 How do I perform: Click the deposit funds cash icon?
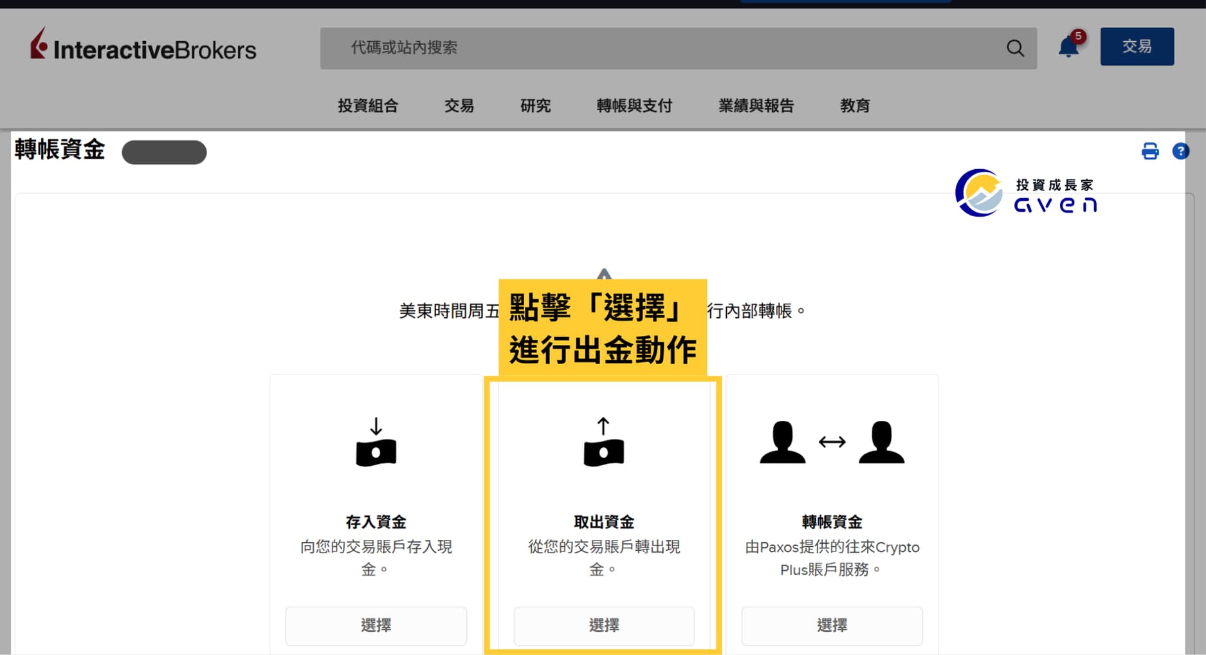(376, 443)
